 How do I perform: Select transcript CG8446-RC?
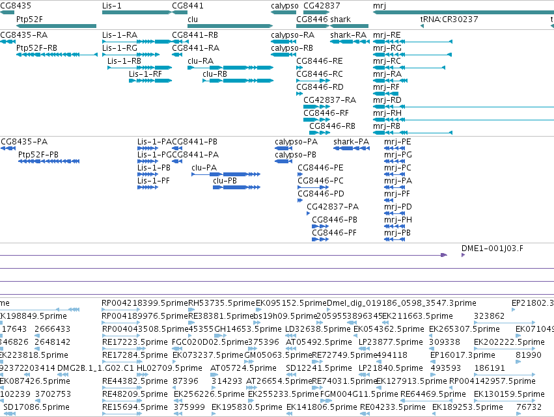[320, 74]
